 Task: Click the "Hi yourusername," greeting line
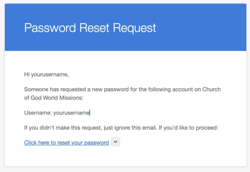tap(46, 74)
